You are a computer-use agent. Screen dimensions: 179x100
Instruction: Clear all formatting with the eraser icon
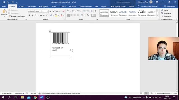tap(63, 11)
